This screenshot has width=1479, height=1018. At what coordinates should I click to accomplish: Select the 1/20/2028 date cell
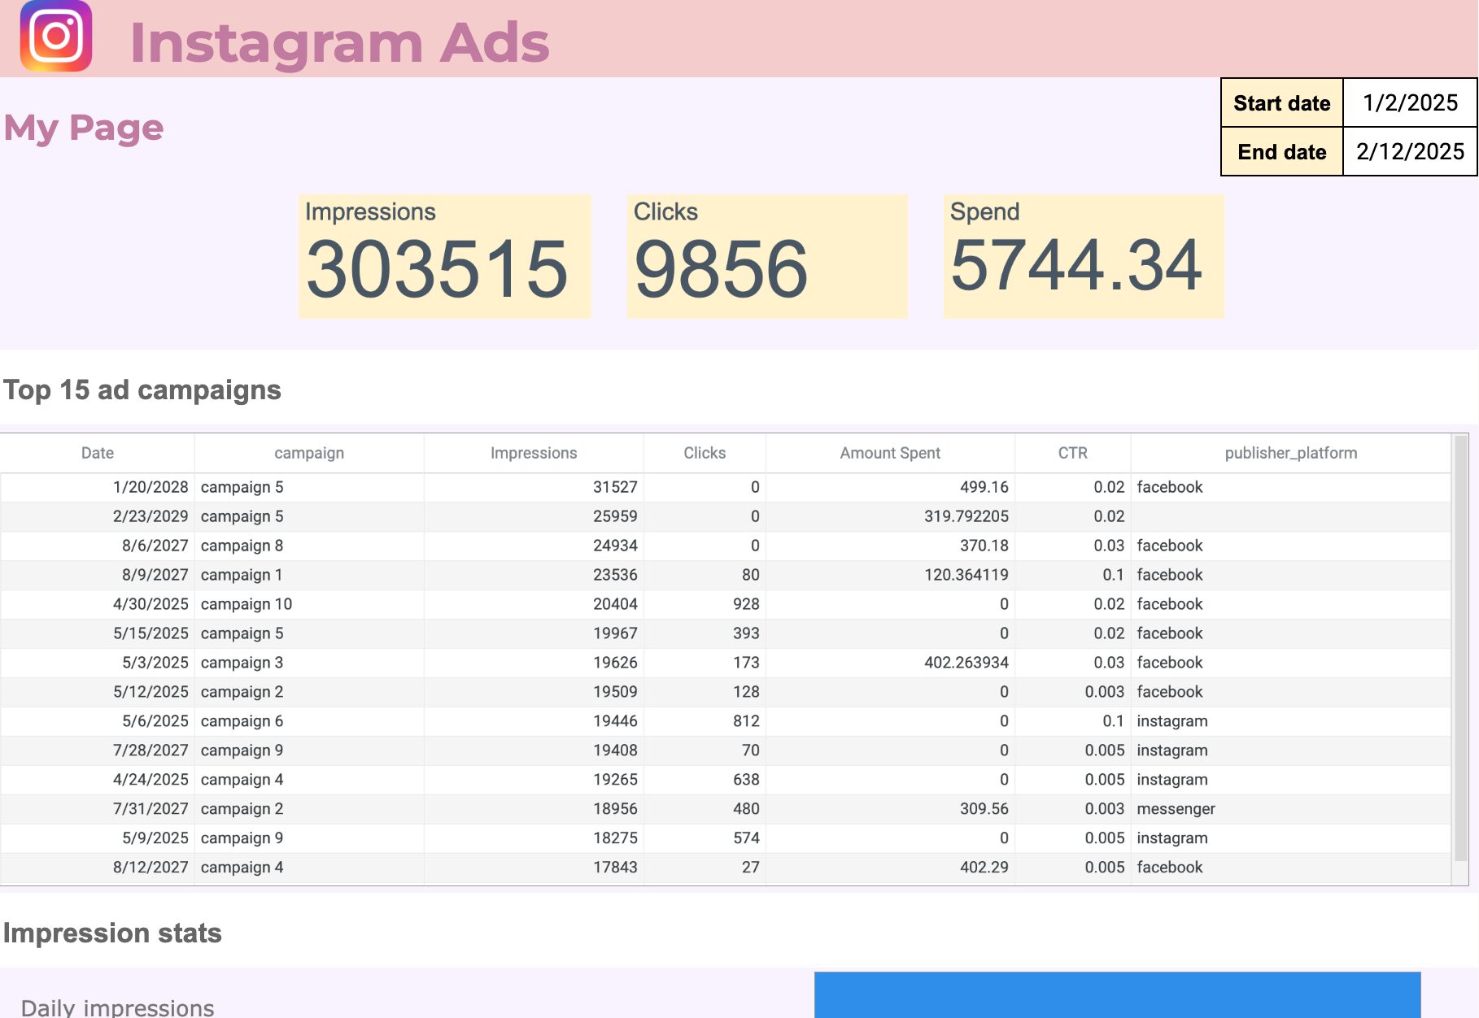[x=98, y=487]
